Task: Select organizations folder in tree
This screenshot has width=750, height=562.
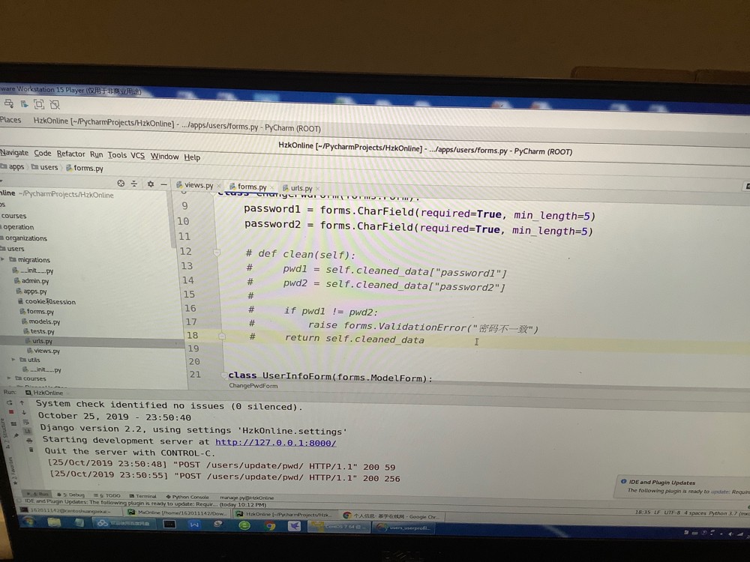Action: click(24, 238)
